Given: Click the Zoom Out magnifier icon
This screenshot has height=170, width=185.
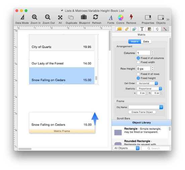Looking at the screenshot, I should (x=48, y=17).
